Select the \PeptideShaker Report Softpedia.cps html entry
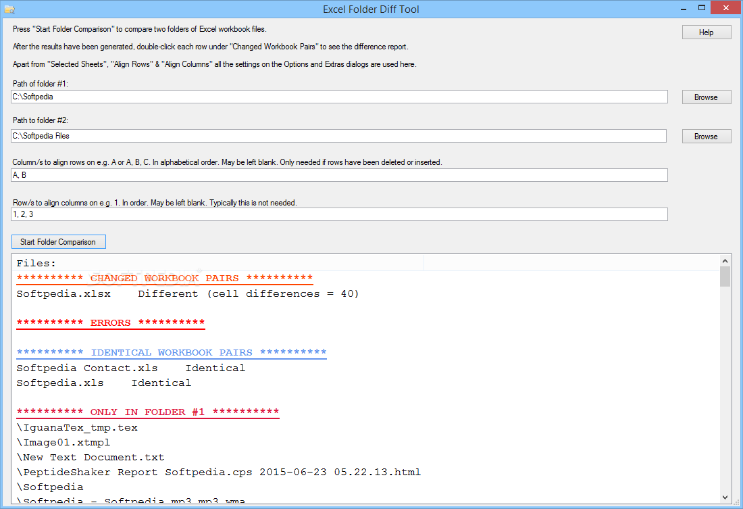 point(218,472)
